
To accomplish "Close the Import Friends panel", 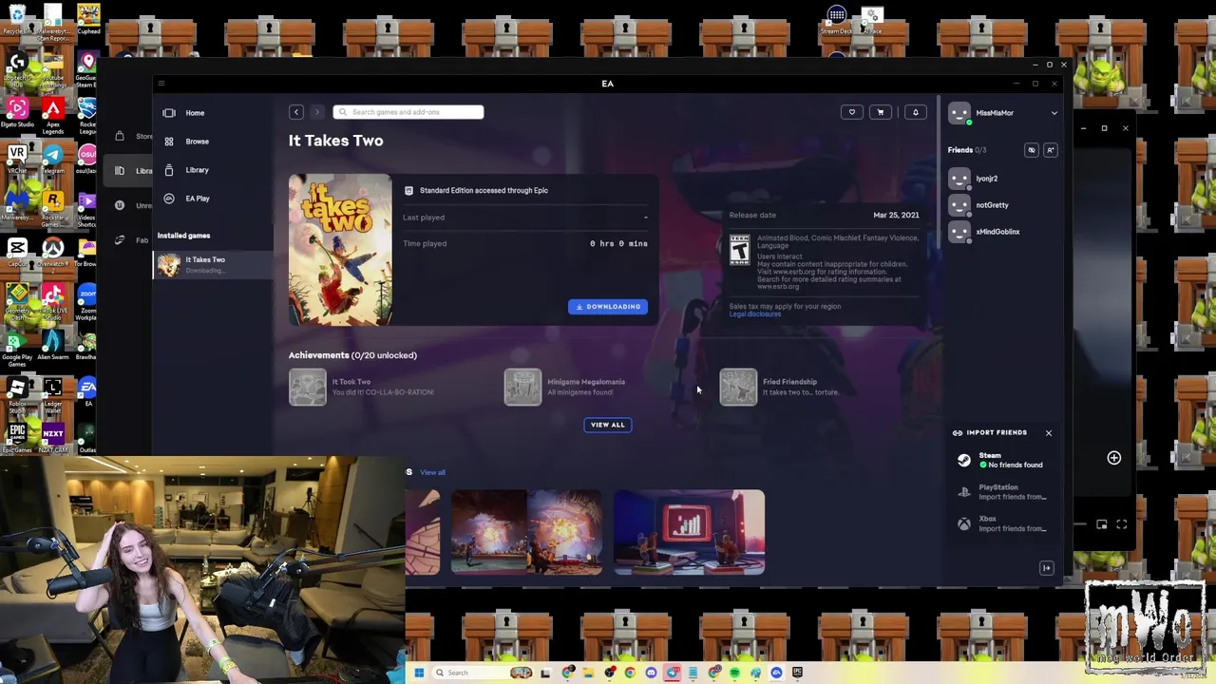I will click(x=1049, y=433).
